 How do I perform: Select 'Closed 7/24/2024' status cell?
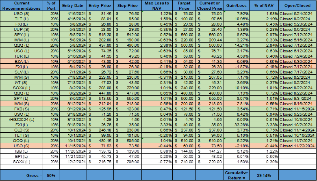click(x=297, y=56)
